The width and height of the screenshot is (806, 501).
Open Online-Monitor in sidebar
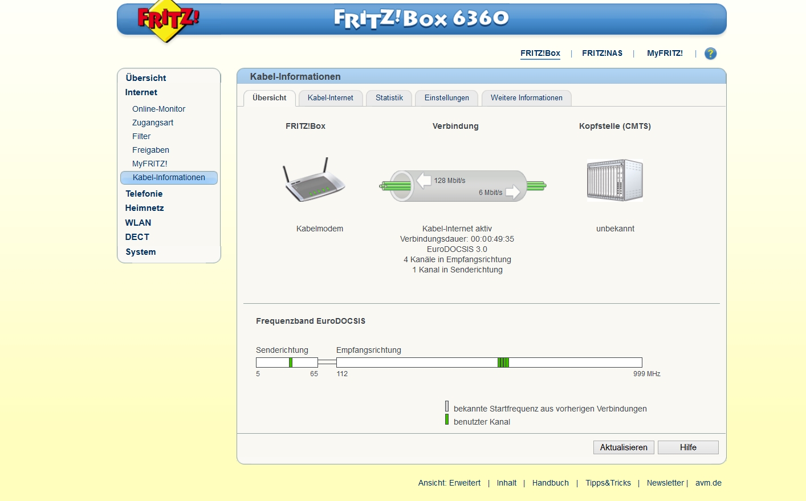(x=158, y=109)
